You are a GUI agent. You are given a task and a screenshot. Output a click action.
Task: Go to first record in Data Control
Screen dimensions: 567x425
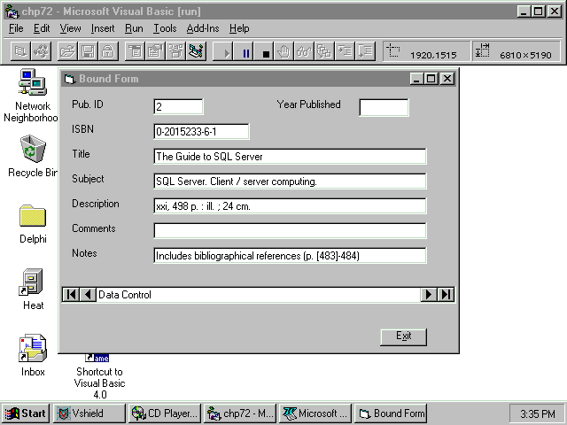coord(71,295)
